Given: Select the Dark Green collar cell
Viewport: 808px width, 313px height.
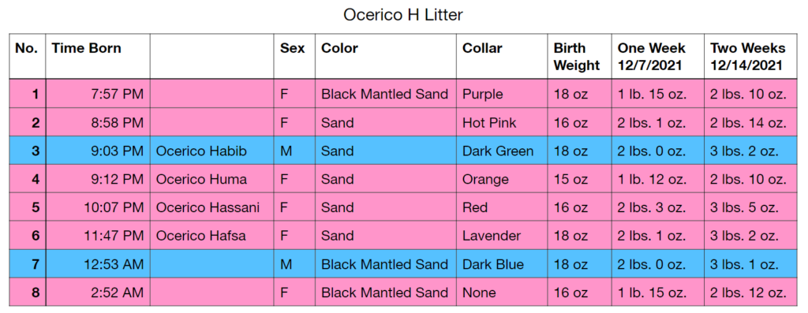Looking at the screenshot, I should coord(502,151).
